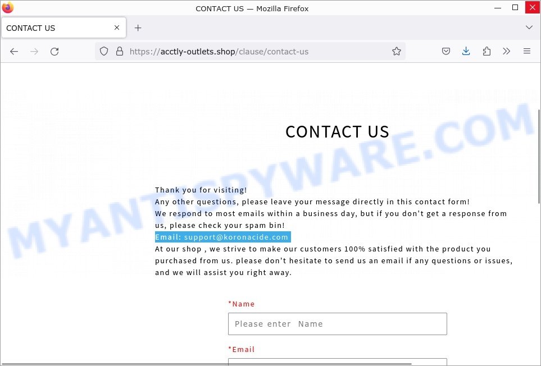The width and height of the screenshot is (541, 366).
Task: Click the Please enter Name field
Action: point(338,324)
